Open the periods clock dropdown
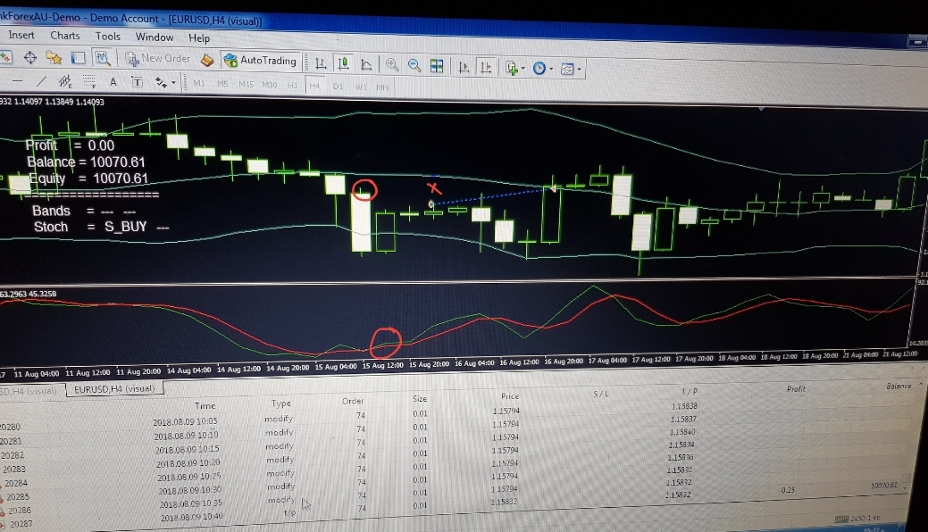The image size is (928, 532). (x=541, y=69)
